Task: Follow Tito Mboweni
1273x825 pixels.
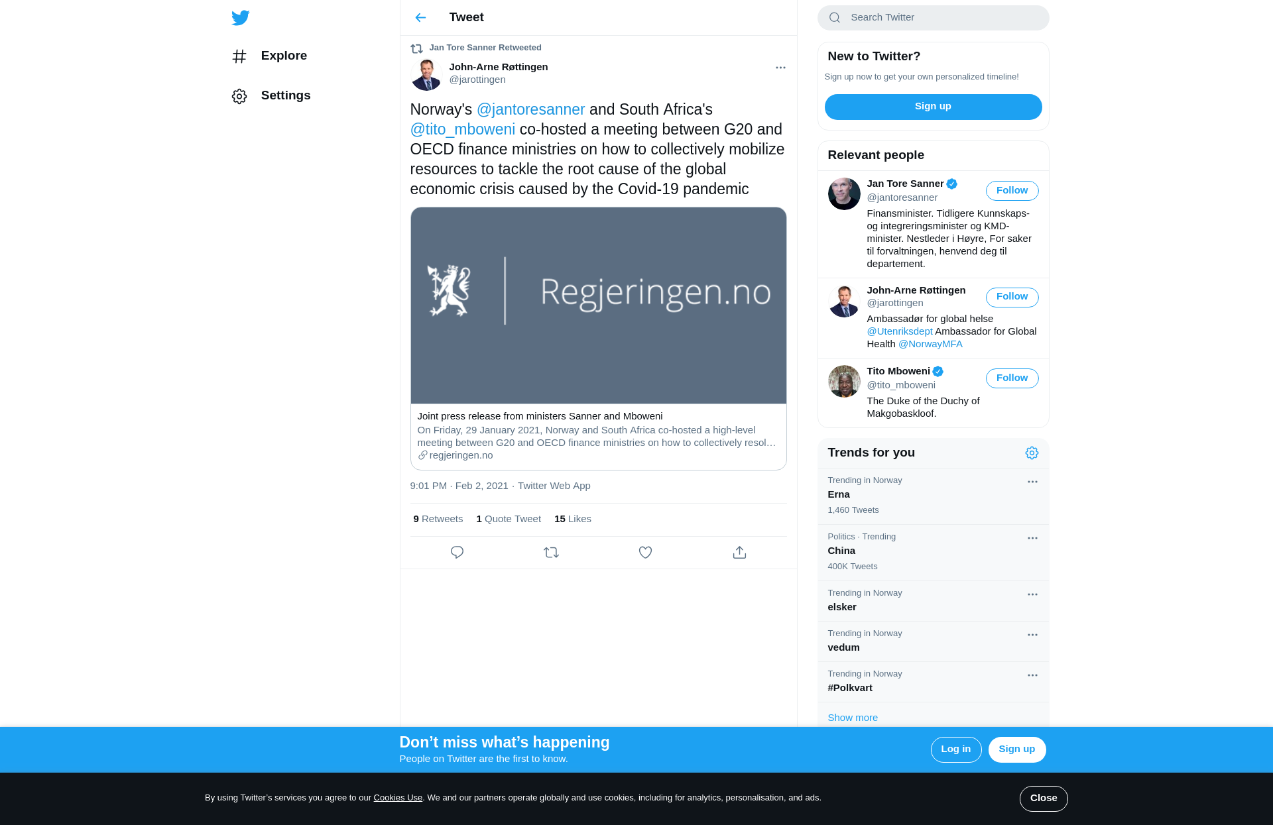Action: [x=1012, y=378]
